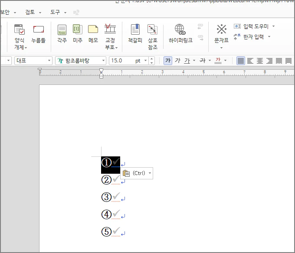Viewport: 295px width, 253px height.
Task: Toggle strikethrough 가 formatting
Action: pyautogui.click(x=203, y=61)
